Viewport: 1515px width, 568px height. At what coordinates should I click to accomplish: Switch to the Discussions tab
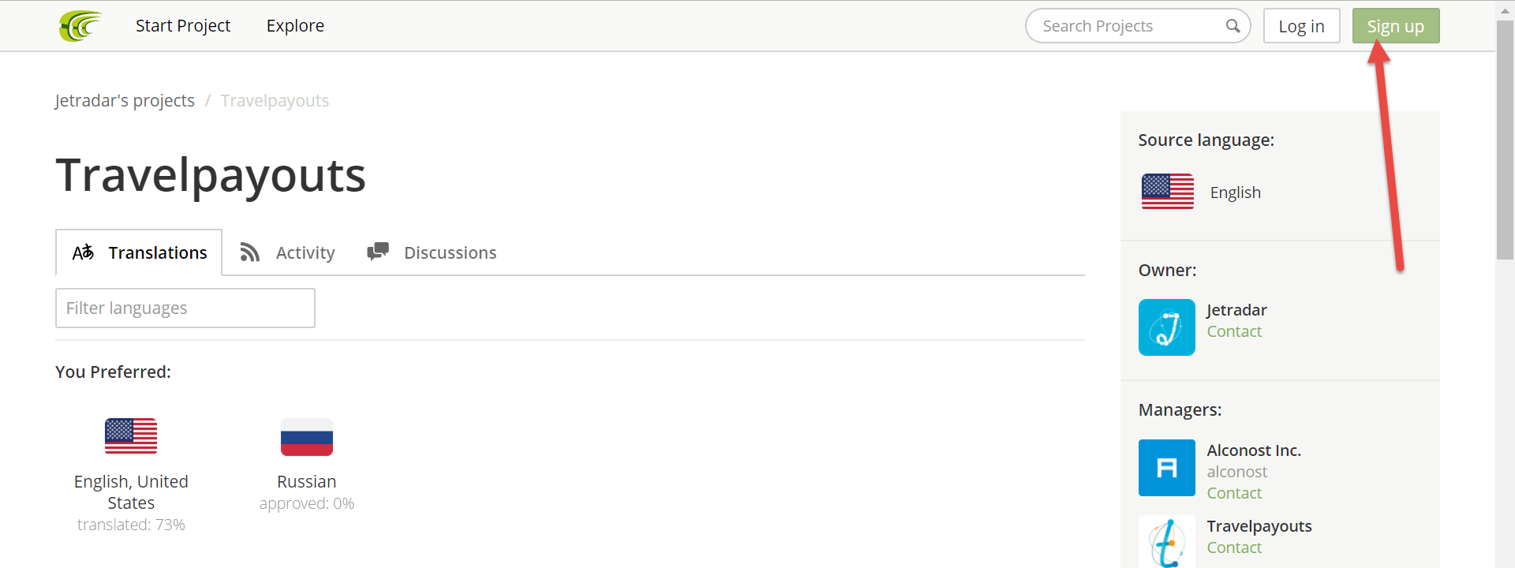[x=432, y=252]
